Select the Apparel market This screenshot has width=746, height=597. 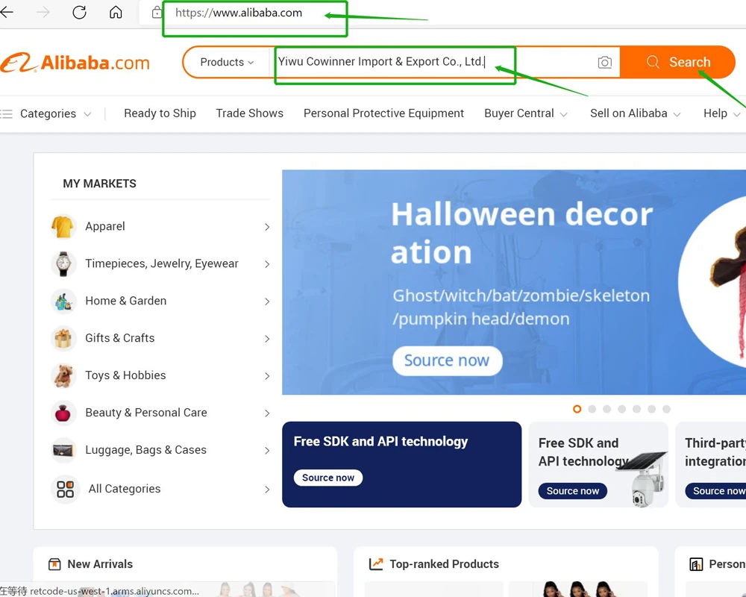click(105, 226)
